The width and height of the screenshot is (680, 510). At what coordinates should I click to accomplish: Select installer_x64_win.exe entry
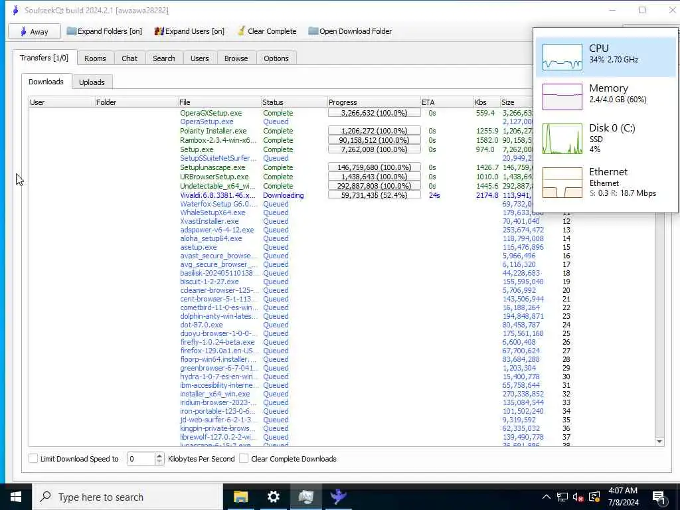215,394
